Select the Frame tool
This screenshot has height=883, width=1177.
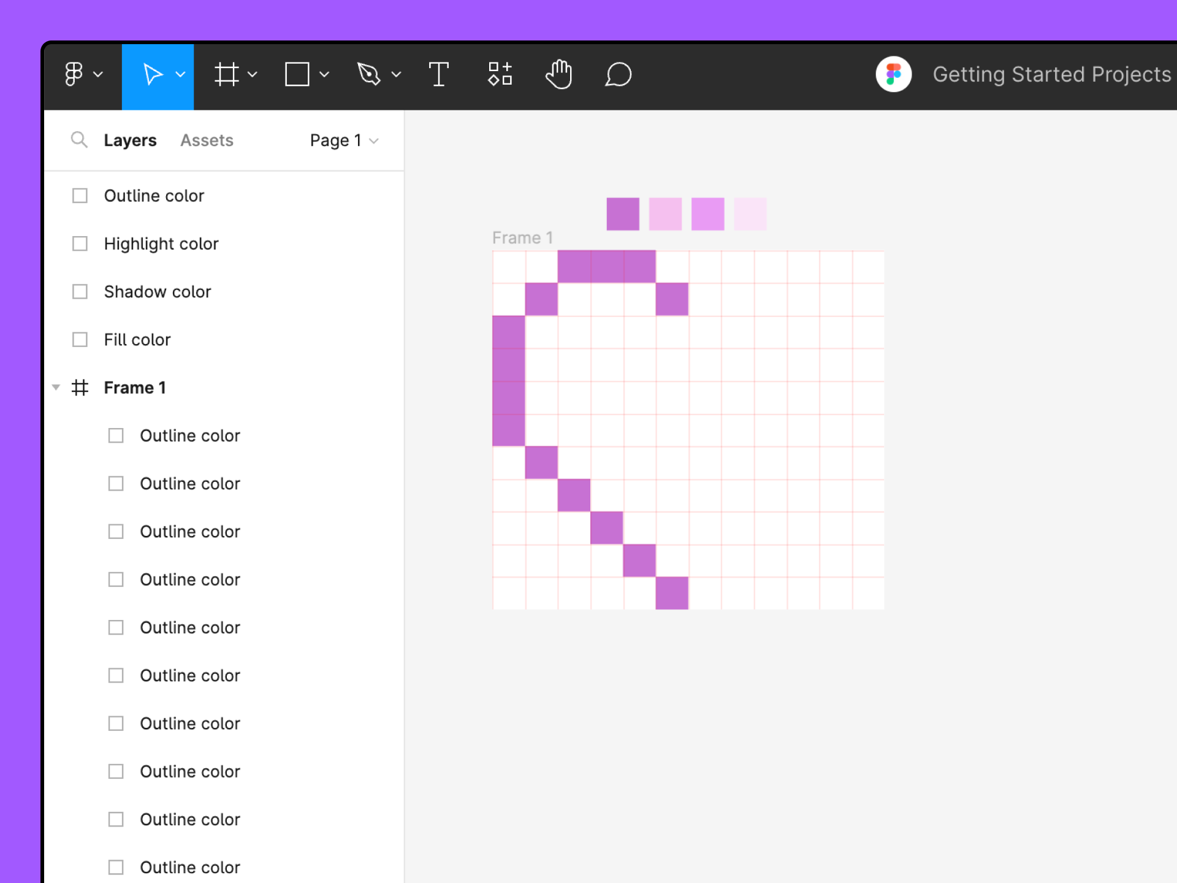pyautogui.click(x=227, y=75)
